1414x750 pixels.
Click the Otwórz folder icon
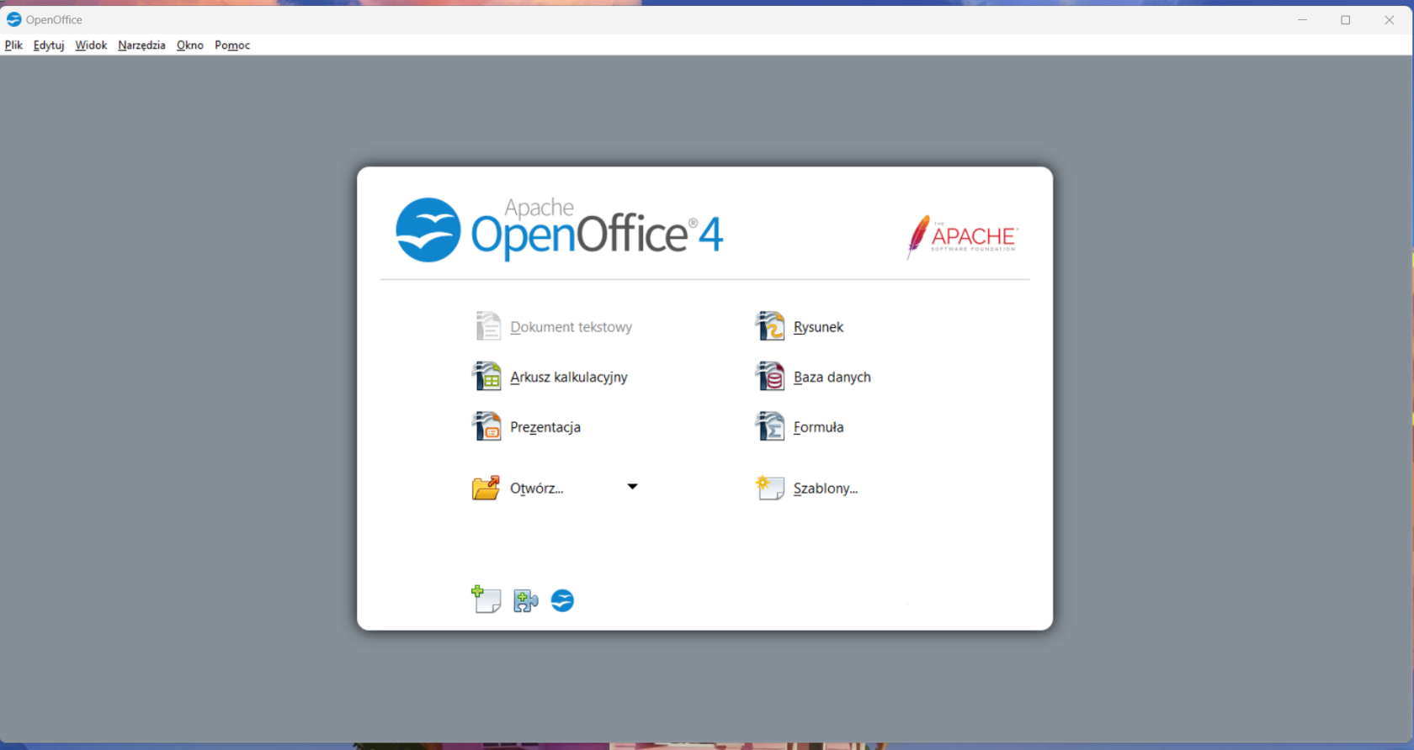[x=486, y=488]
